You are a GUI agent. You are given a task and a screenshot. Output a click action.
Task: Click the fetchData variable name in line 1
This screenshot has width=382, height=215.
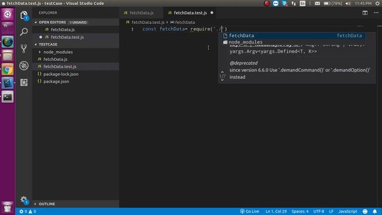pyautogui.click(x=172, y=29)
